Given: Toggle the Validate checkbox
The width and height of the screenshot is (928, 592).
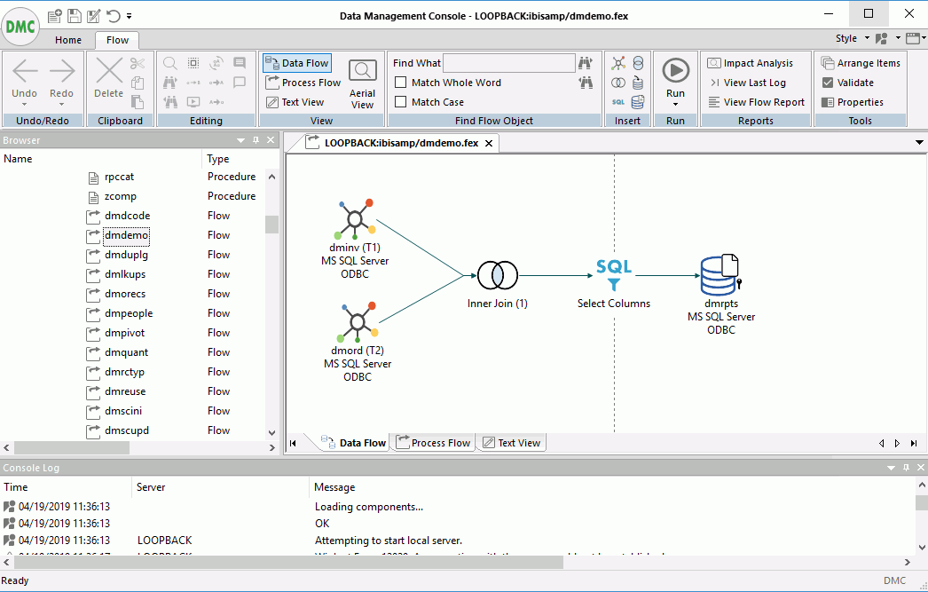Looking at the screenshot, I should (x=828, y=83).
